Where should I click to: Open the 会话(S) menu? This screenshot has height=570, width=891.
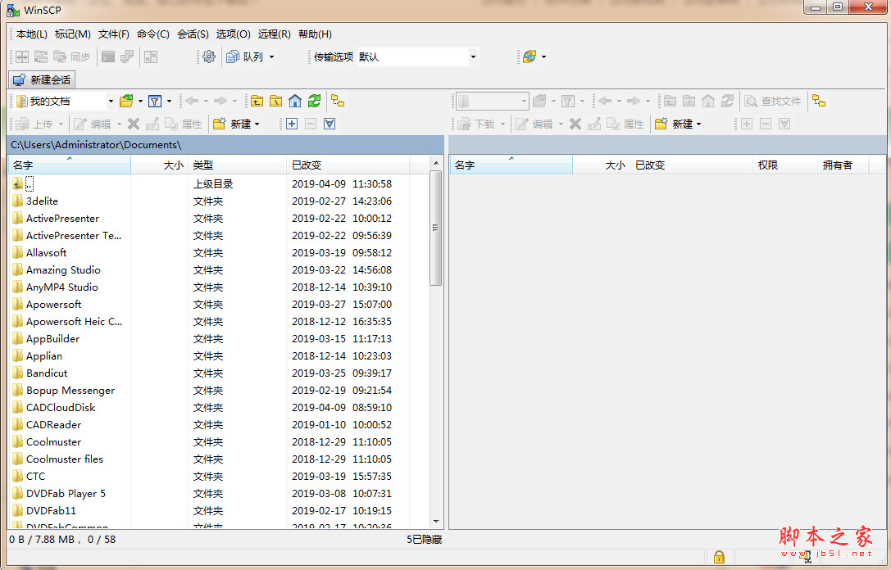[x=193, y=34]
